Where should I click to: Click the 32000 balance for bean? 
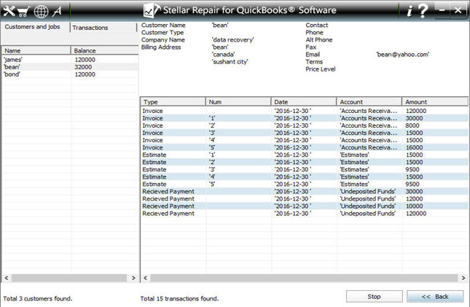point(83,67)
